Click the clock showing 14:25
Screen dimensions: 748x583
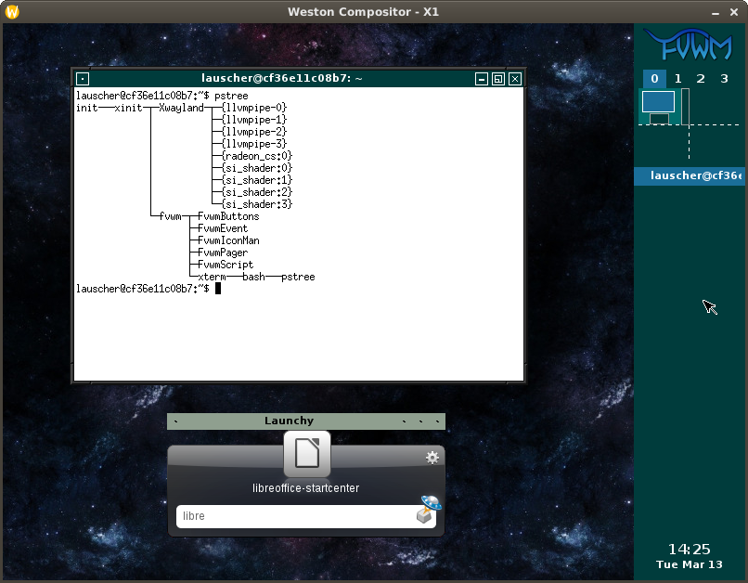tap(690, 550)
